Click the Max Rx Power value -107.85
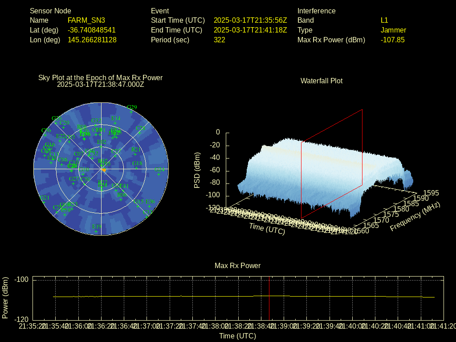The image size is (456, 342). coord(392,40)
